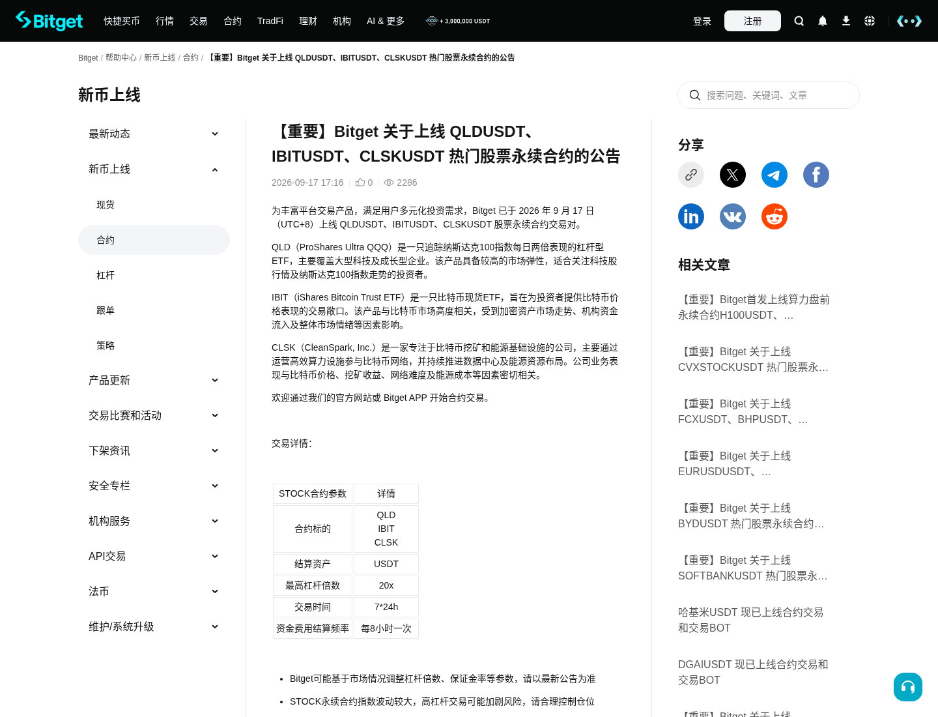Open the customer support headset chat
Screen dimensions: 938x717
pyautogui.click(x=908, y=687)
